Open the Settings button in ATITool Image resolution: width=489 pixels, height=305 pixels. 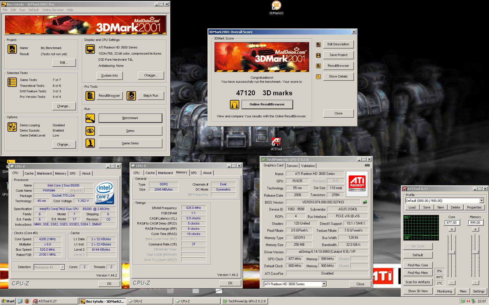tap(479, 291)
